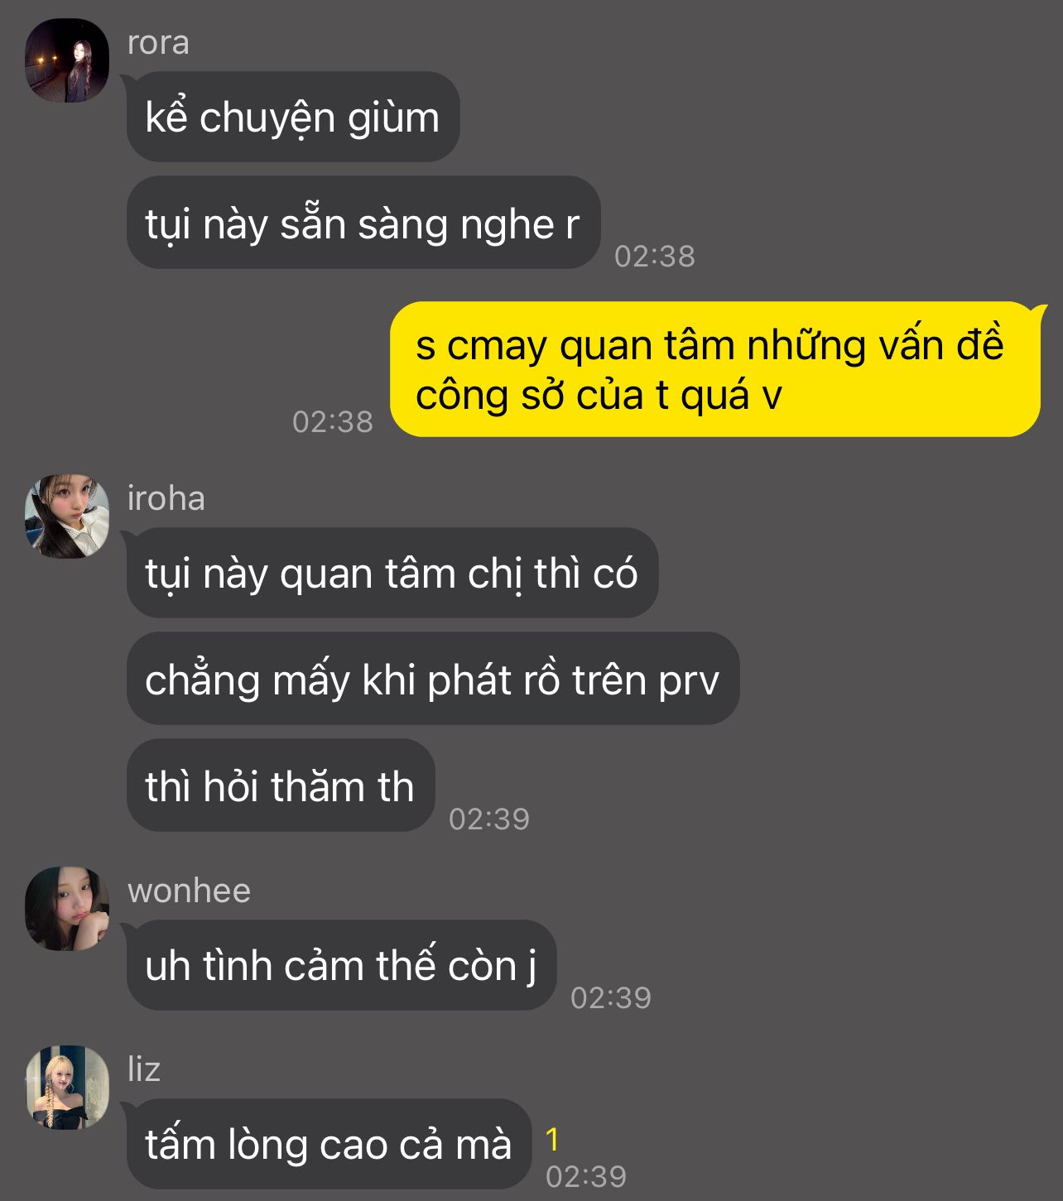1063x1201 pixels.
Task: Select rora's username label
Action: (x=158, y=42)
